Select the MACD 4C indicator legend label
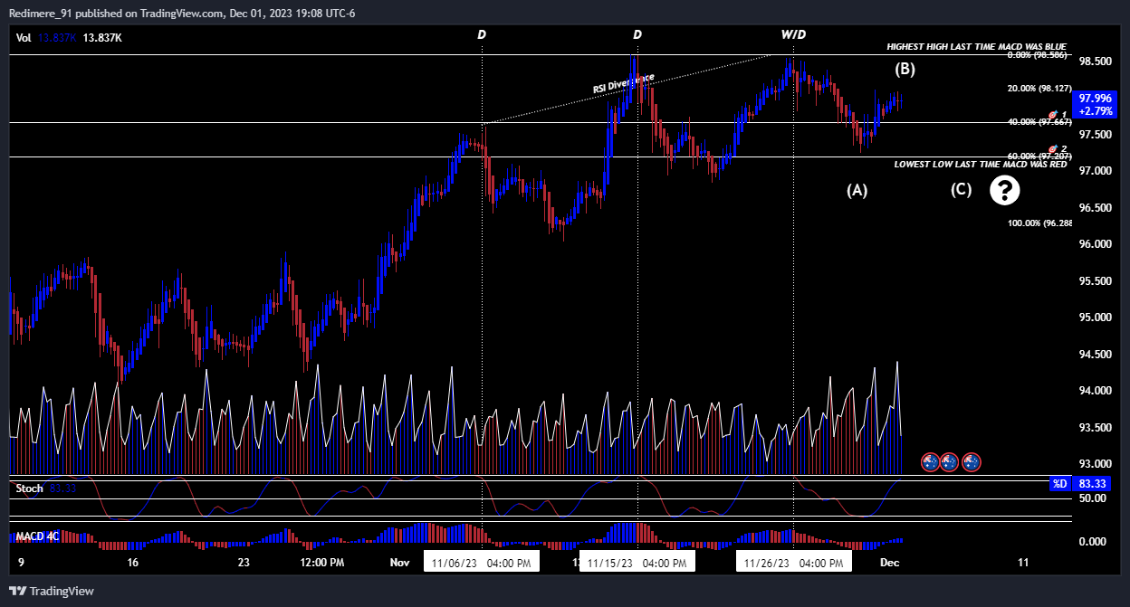Screen dimensions: 1130x607 (x=37, y=536)
